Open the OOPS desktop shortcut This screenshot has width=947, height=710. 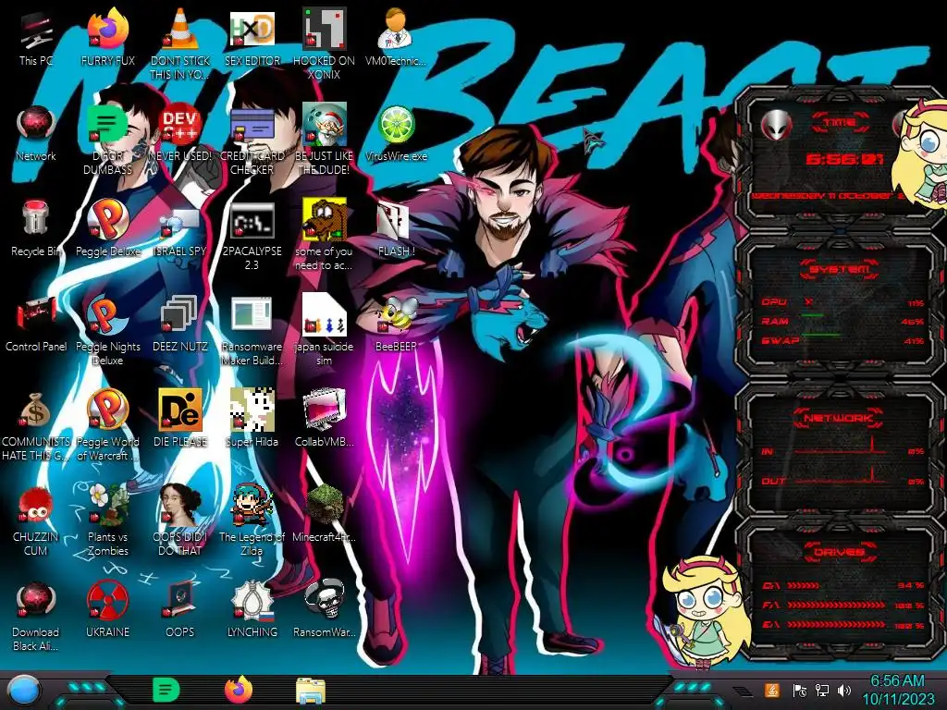click(180, 611)
